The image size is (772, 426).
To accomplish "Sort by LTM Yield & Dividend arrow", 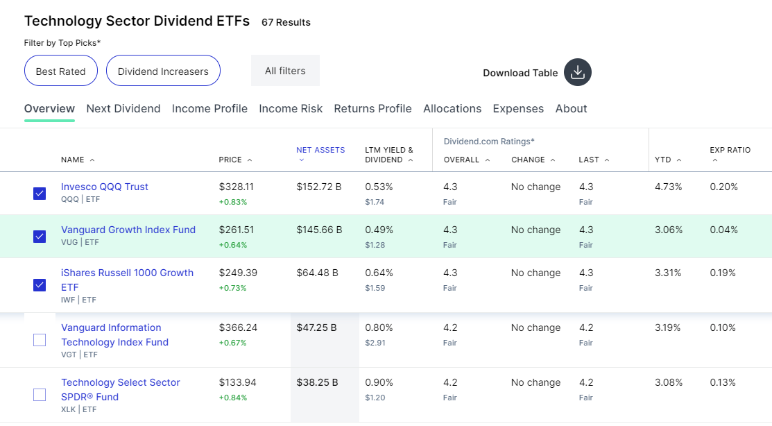I will click(x=411, y=160).
